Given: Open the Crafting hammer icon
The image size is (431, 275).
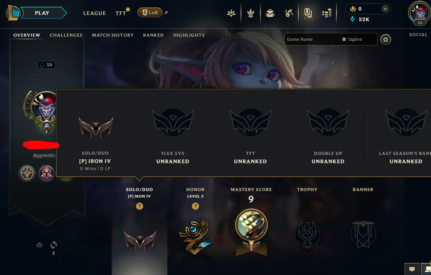Looking at the screenshot, I should pos(289,13).
